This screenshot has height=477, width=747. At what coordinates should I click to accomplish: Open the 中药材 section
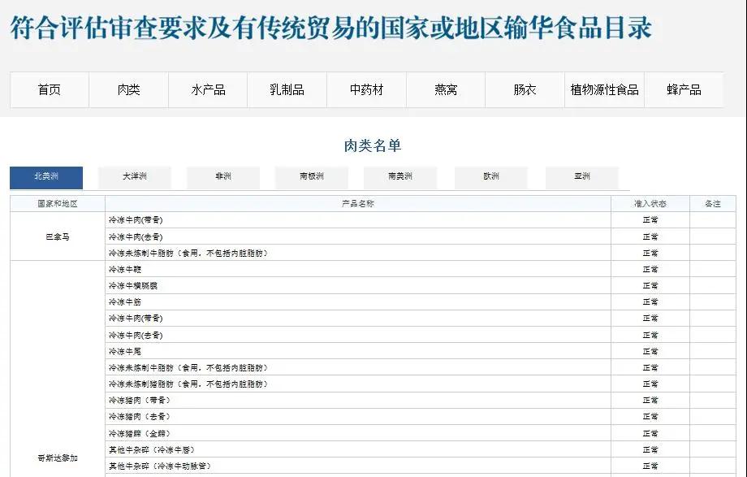tap(366, 90)
